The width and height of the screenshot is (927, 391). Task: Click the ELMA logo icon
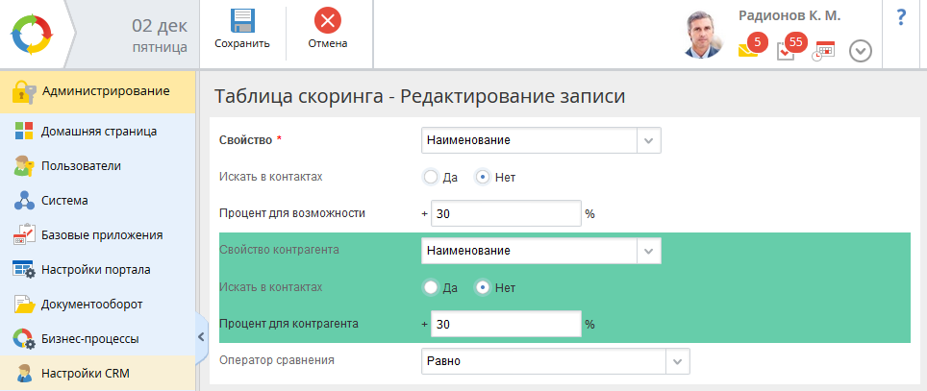tap(34, 35)
